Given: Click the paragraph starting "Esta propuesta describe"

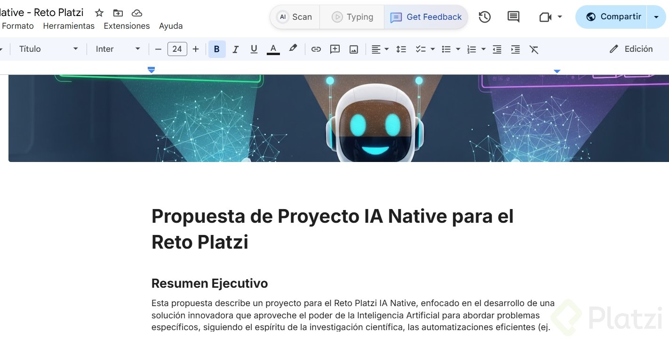Looking at the screenshot, I should (x=353, y=315).
